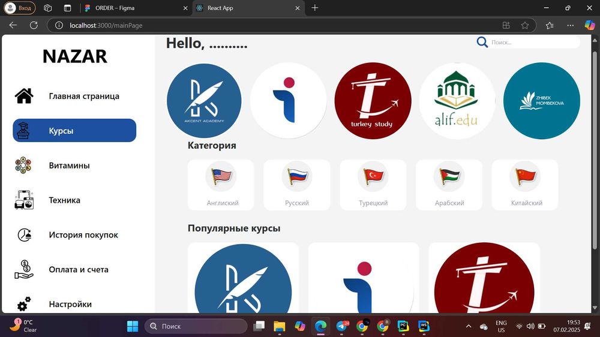This screenshot has width=600, height=337.
Task: Open the Витамины sidebar section
Action: (x=74, y=166)
